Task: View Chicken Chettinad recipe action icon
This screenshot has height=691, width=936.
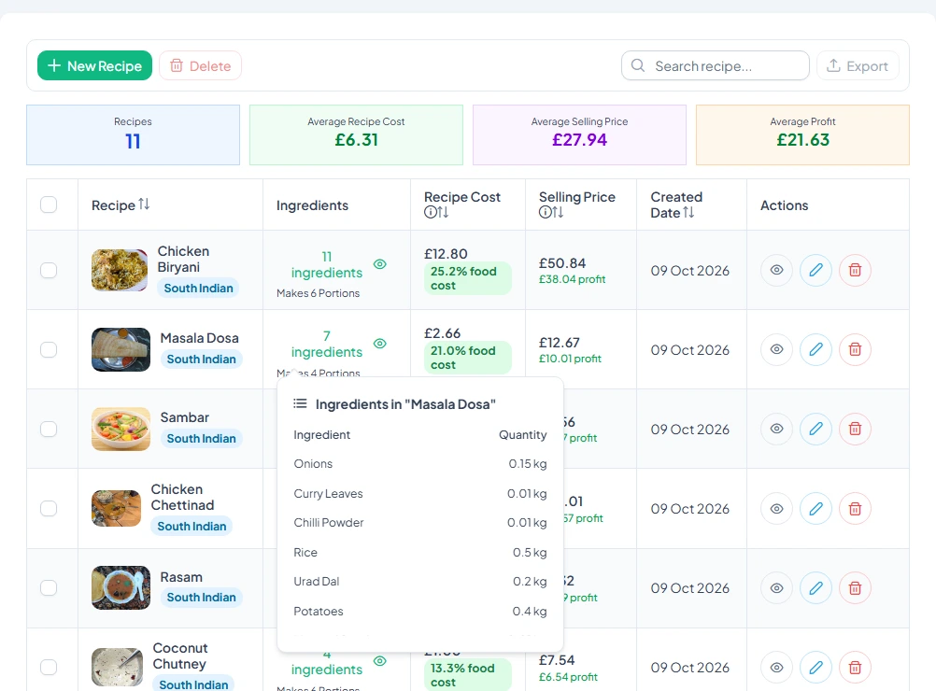Action: coord(776,508)
